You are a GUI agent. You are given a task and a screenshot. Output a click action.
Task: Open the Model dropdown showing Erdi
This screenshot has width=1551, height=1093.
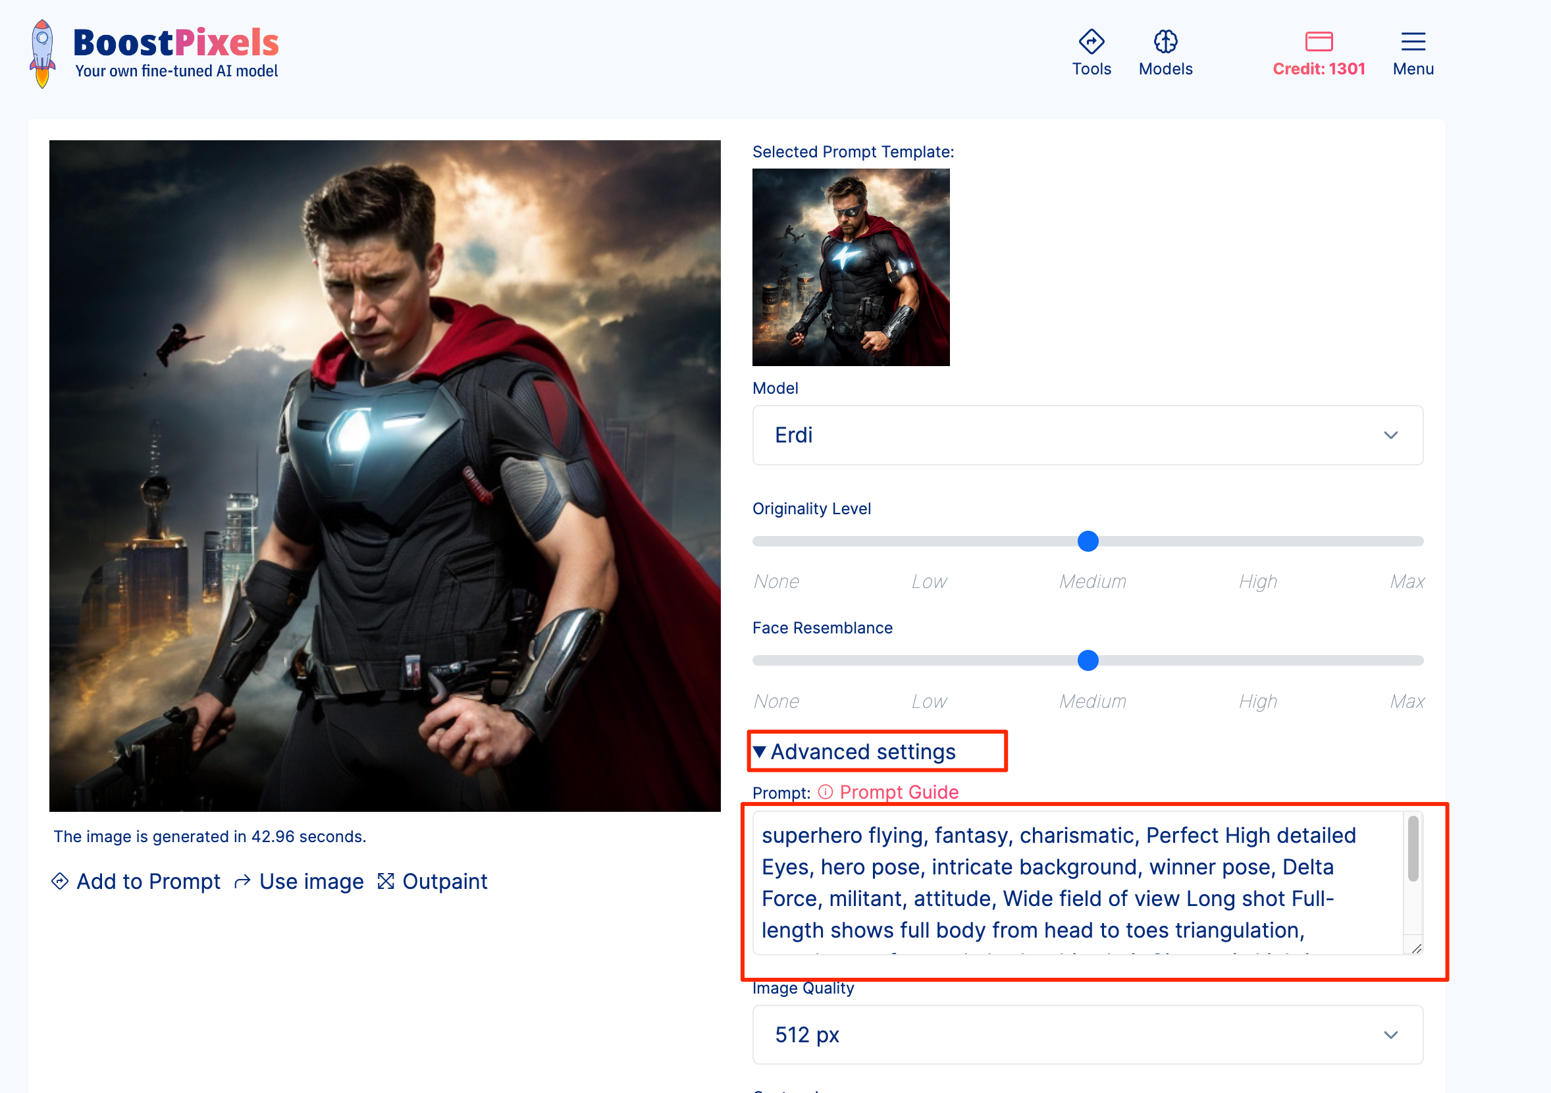click(x=1087, y=435)
